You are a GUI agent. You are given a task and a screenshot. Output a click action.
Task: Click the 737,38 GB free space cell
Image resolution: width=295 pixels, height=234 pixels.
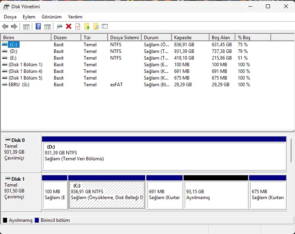click(x=222, y=51)
